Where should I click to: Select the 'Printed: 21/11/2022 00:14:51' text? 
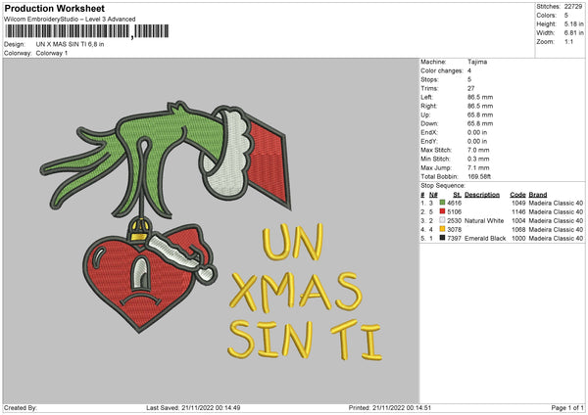[x=390, y=407]
